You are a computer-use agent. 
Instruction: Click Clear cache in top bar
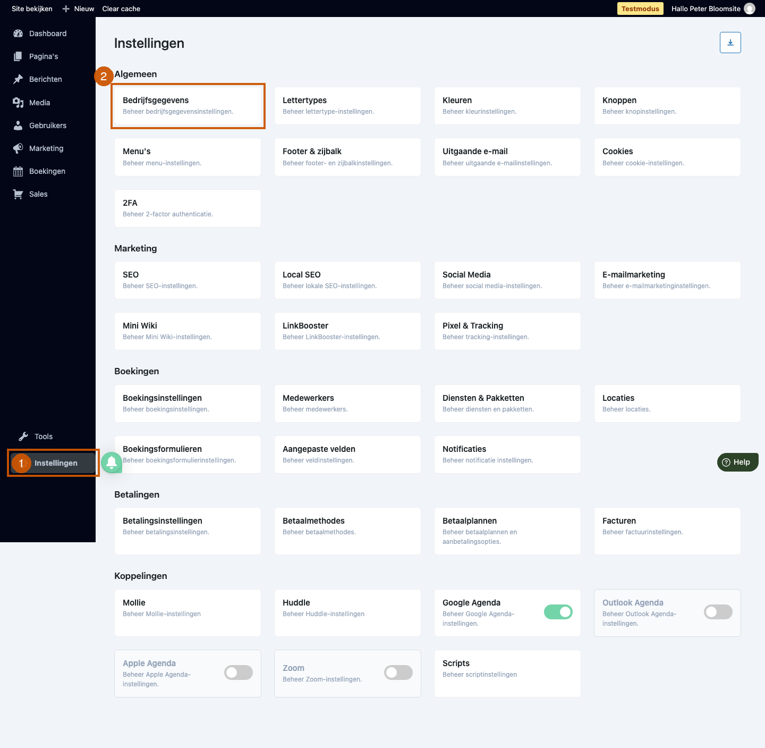click(121, 9)
